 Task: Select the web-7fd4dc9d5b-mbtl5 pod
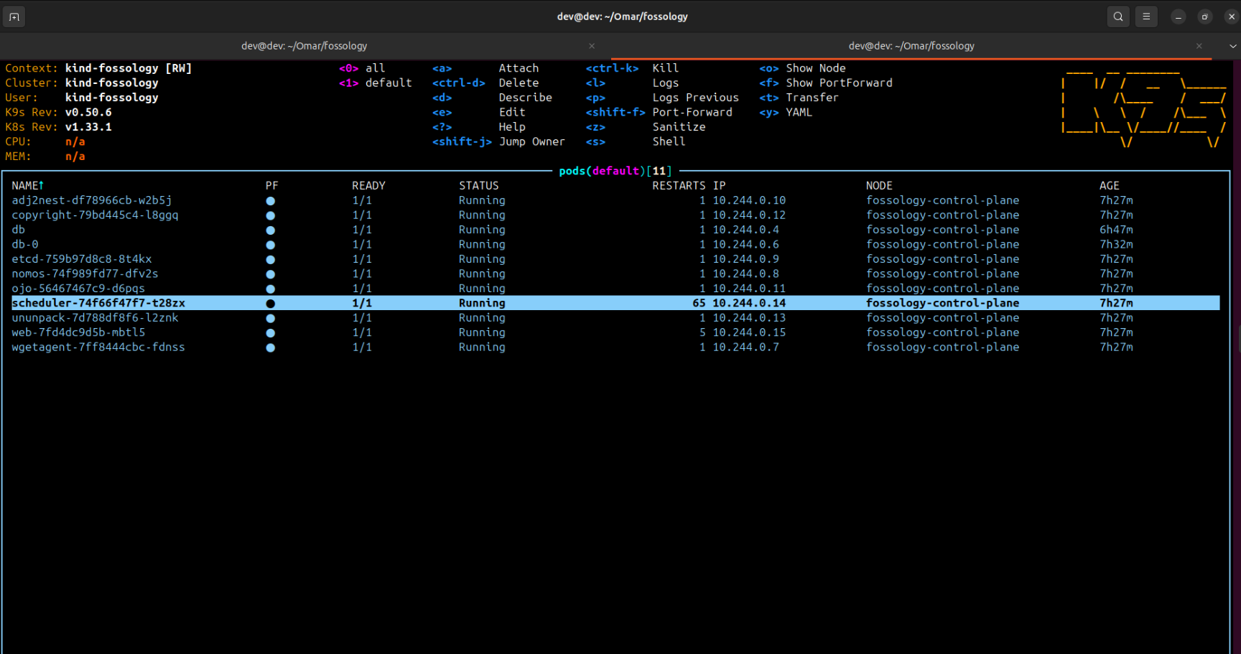pos(78,332)
